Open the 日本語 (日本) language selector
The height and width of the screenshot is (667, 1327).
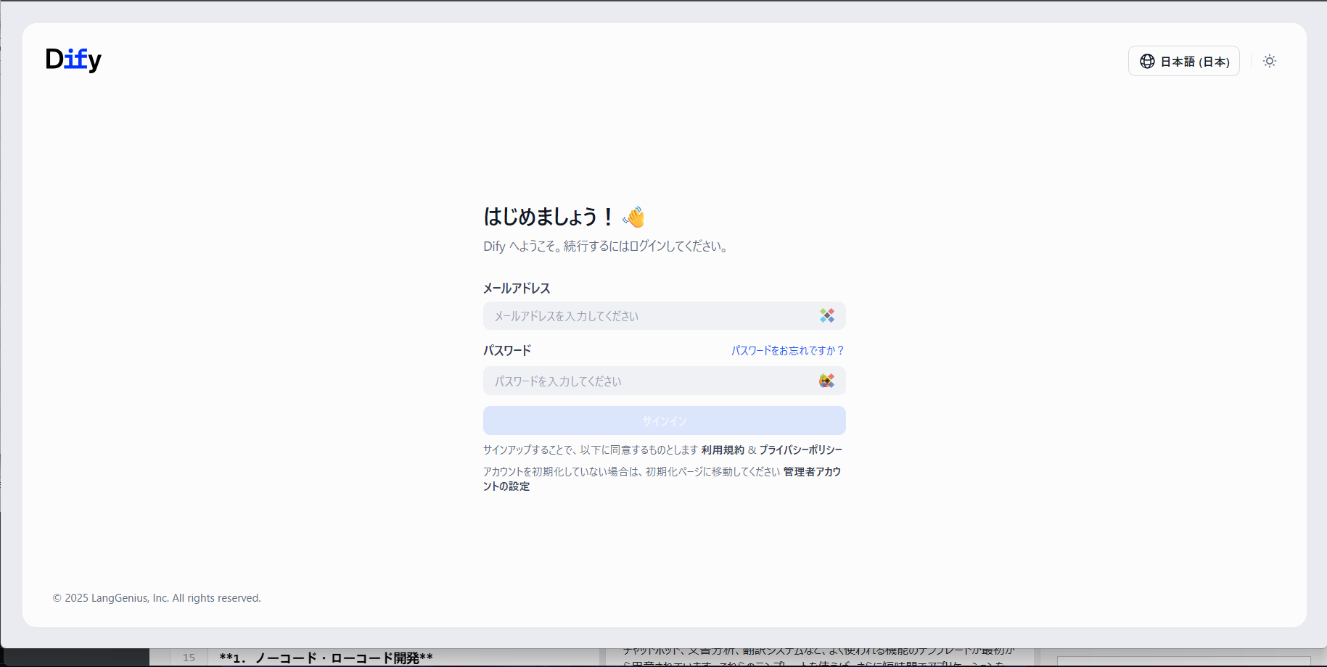point(1183,61)
